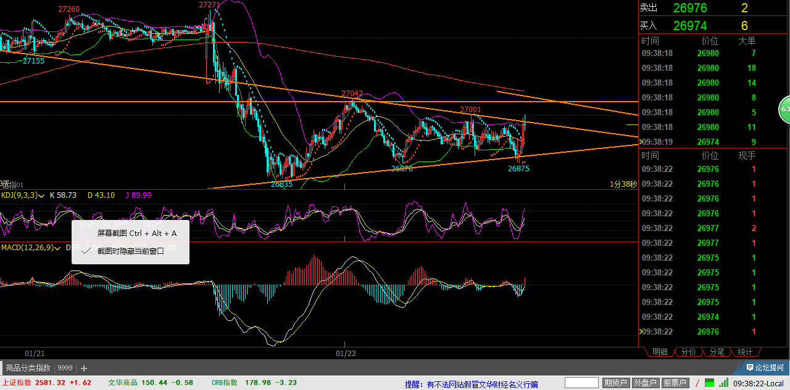Viewport: 790px width, 390px height.
Task: Open the warning notice 有不法网站假冒文华财经名义行骗
Action: point(483,384)
